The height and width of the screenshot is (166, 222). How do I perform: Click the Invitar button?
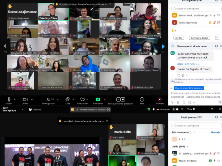point(179,38)
